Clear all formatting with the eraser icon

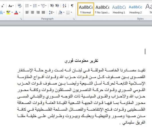coord(20,6)
